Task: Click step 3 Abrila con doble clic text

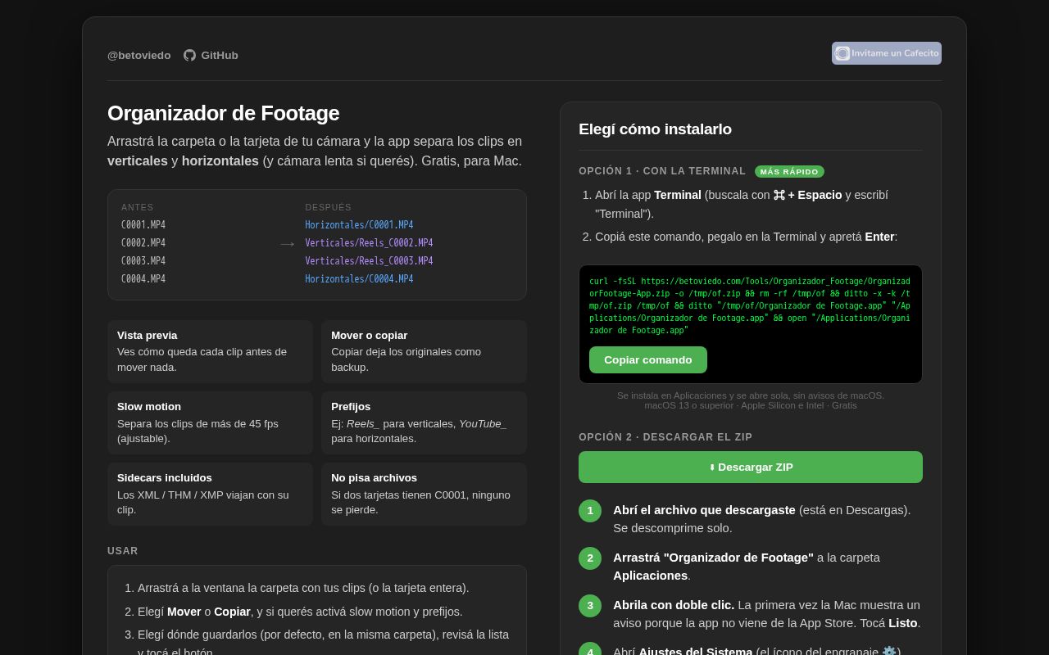Action: pyautogui.click(x=674, y=605)
